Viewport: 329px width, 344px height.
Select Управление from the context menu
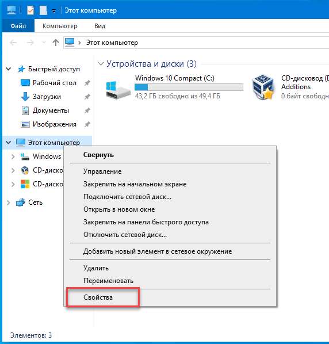[102, 171]
